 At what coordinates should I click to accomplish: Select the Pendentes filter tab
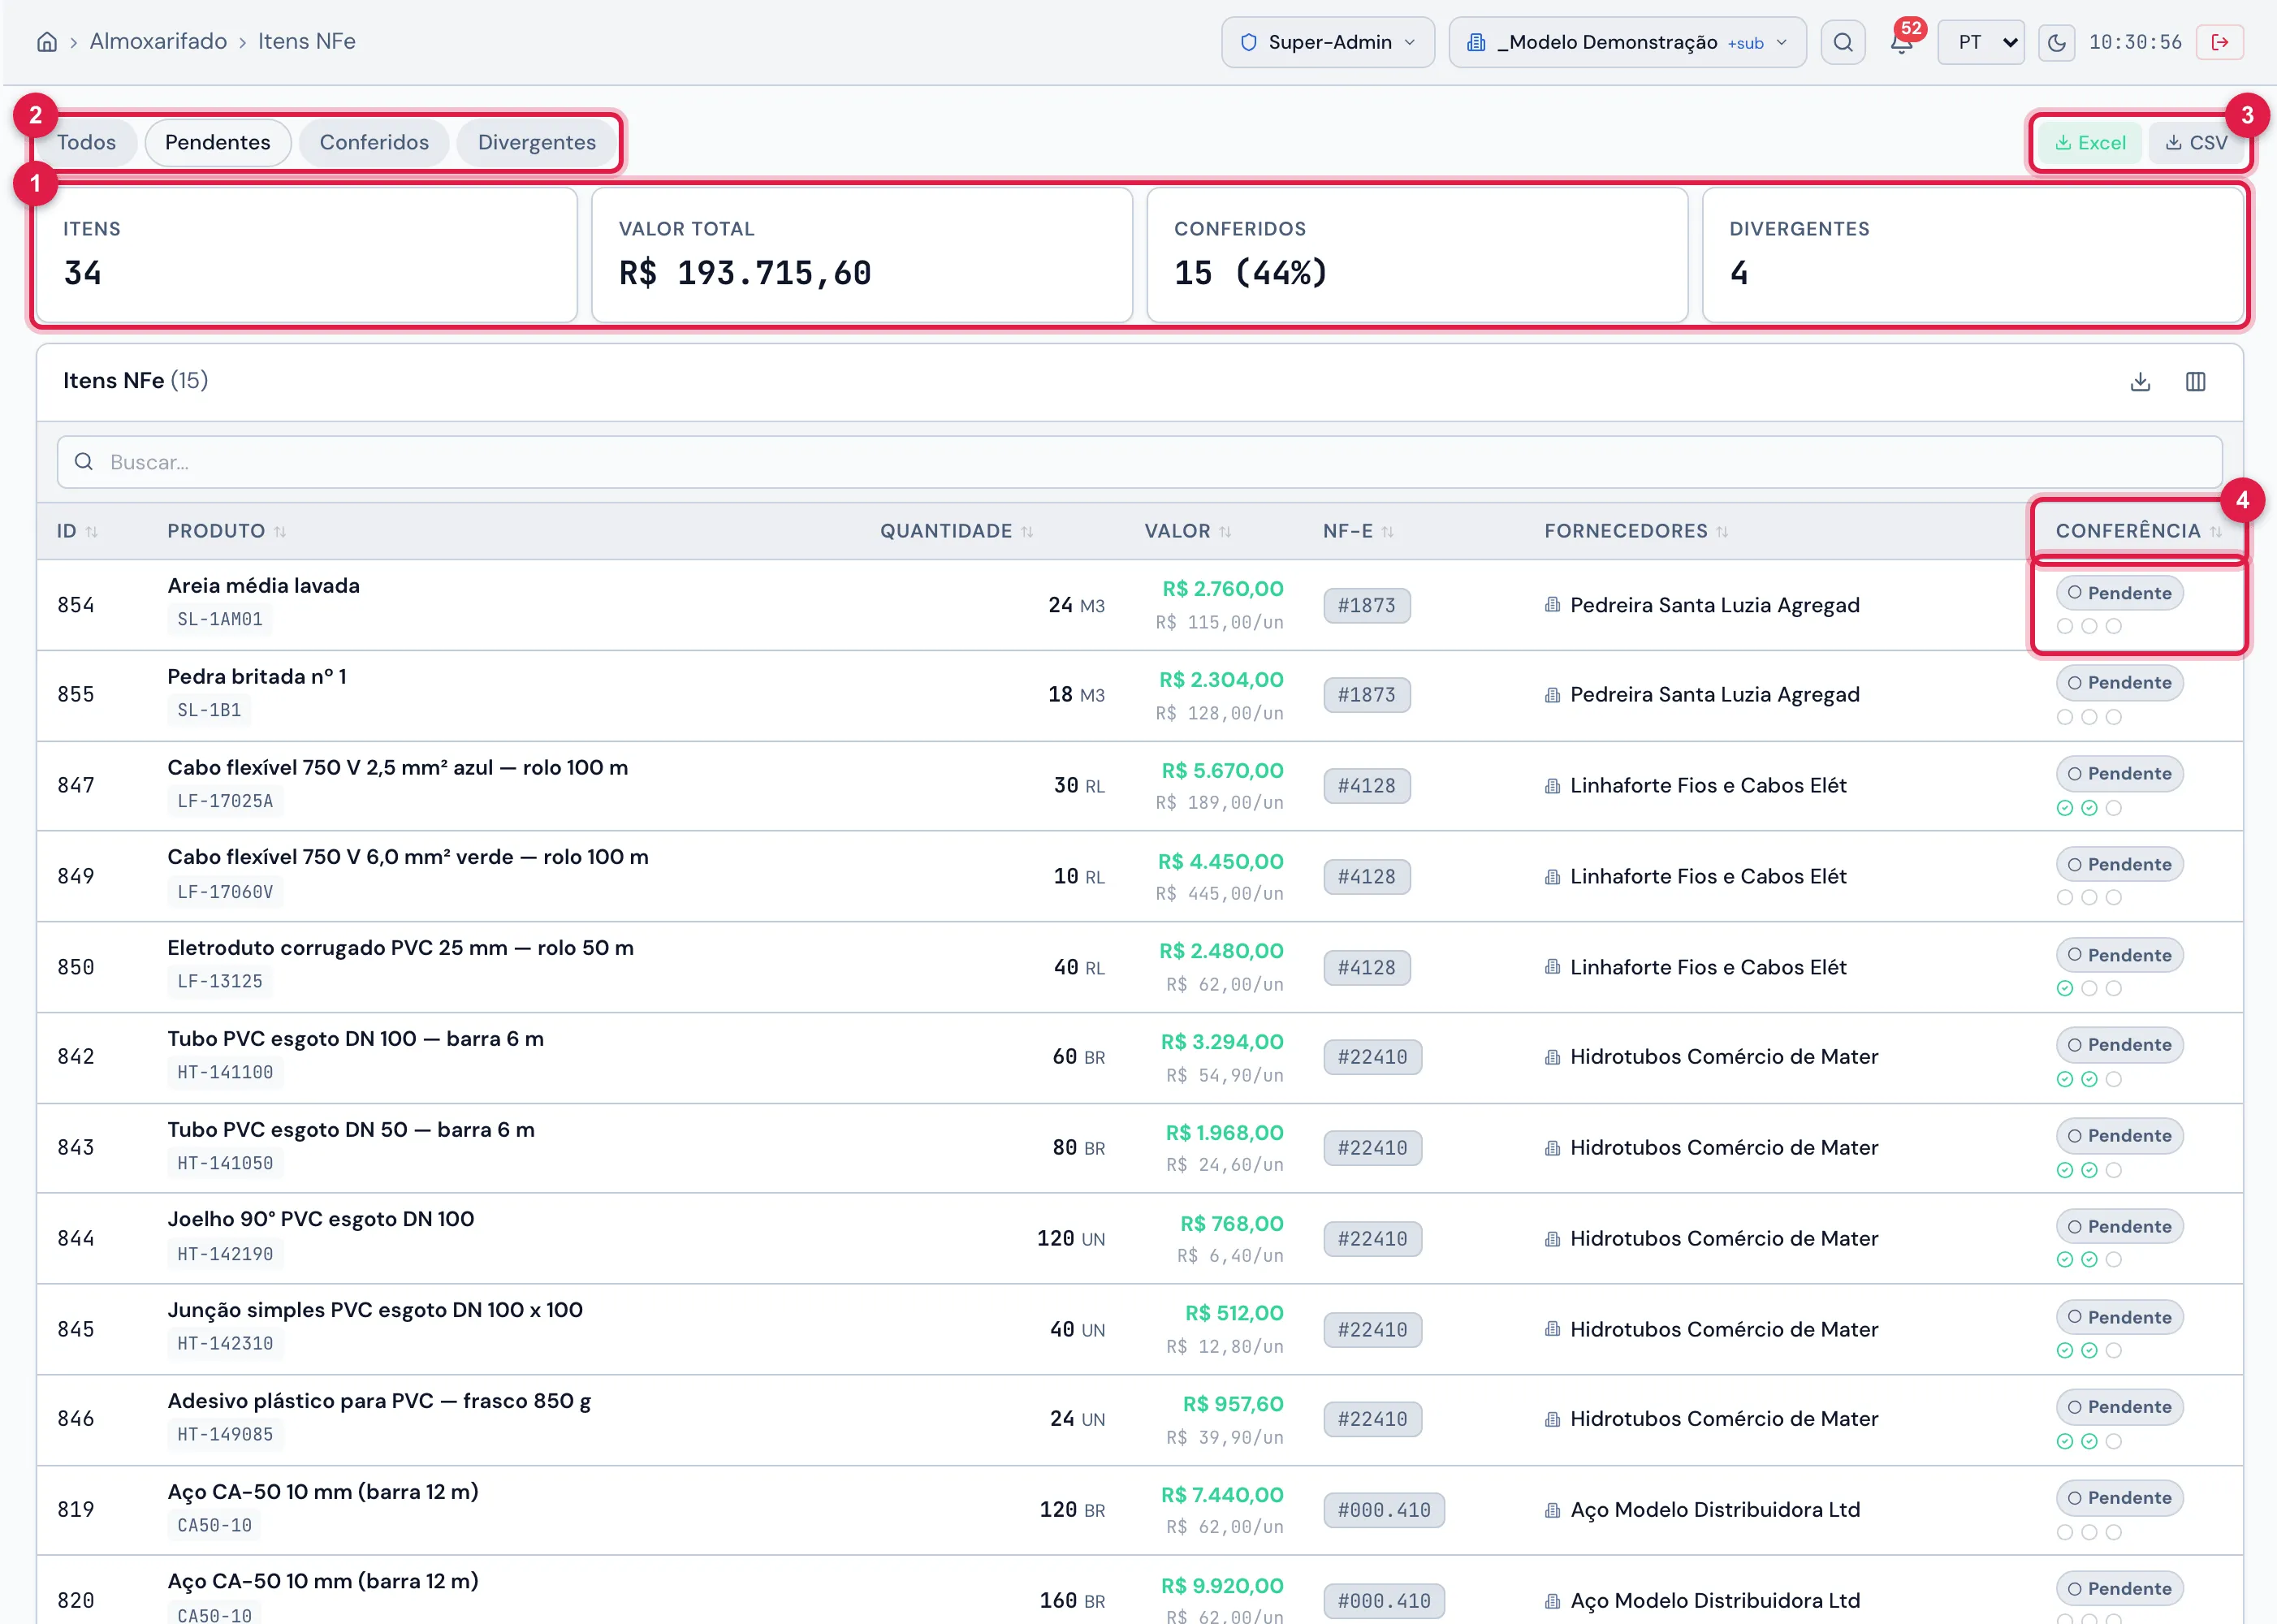tap(217, 142)
